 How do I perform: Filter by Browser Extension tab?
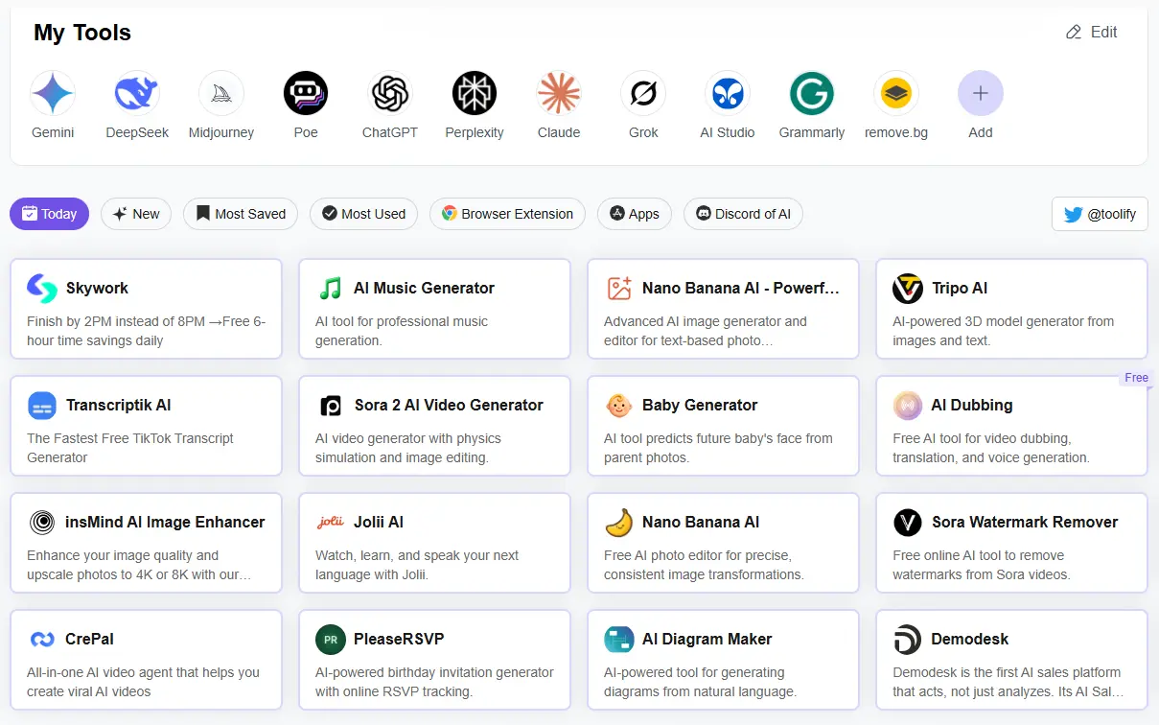coord(507,214)
